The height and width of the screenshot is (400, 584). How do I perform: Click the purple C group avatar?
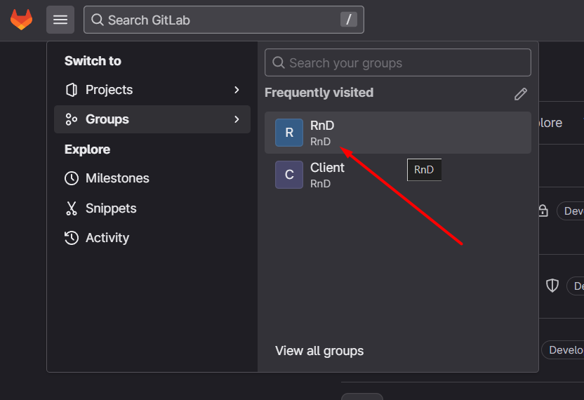[289, 175]
